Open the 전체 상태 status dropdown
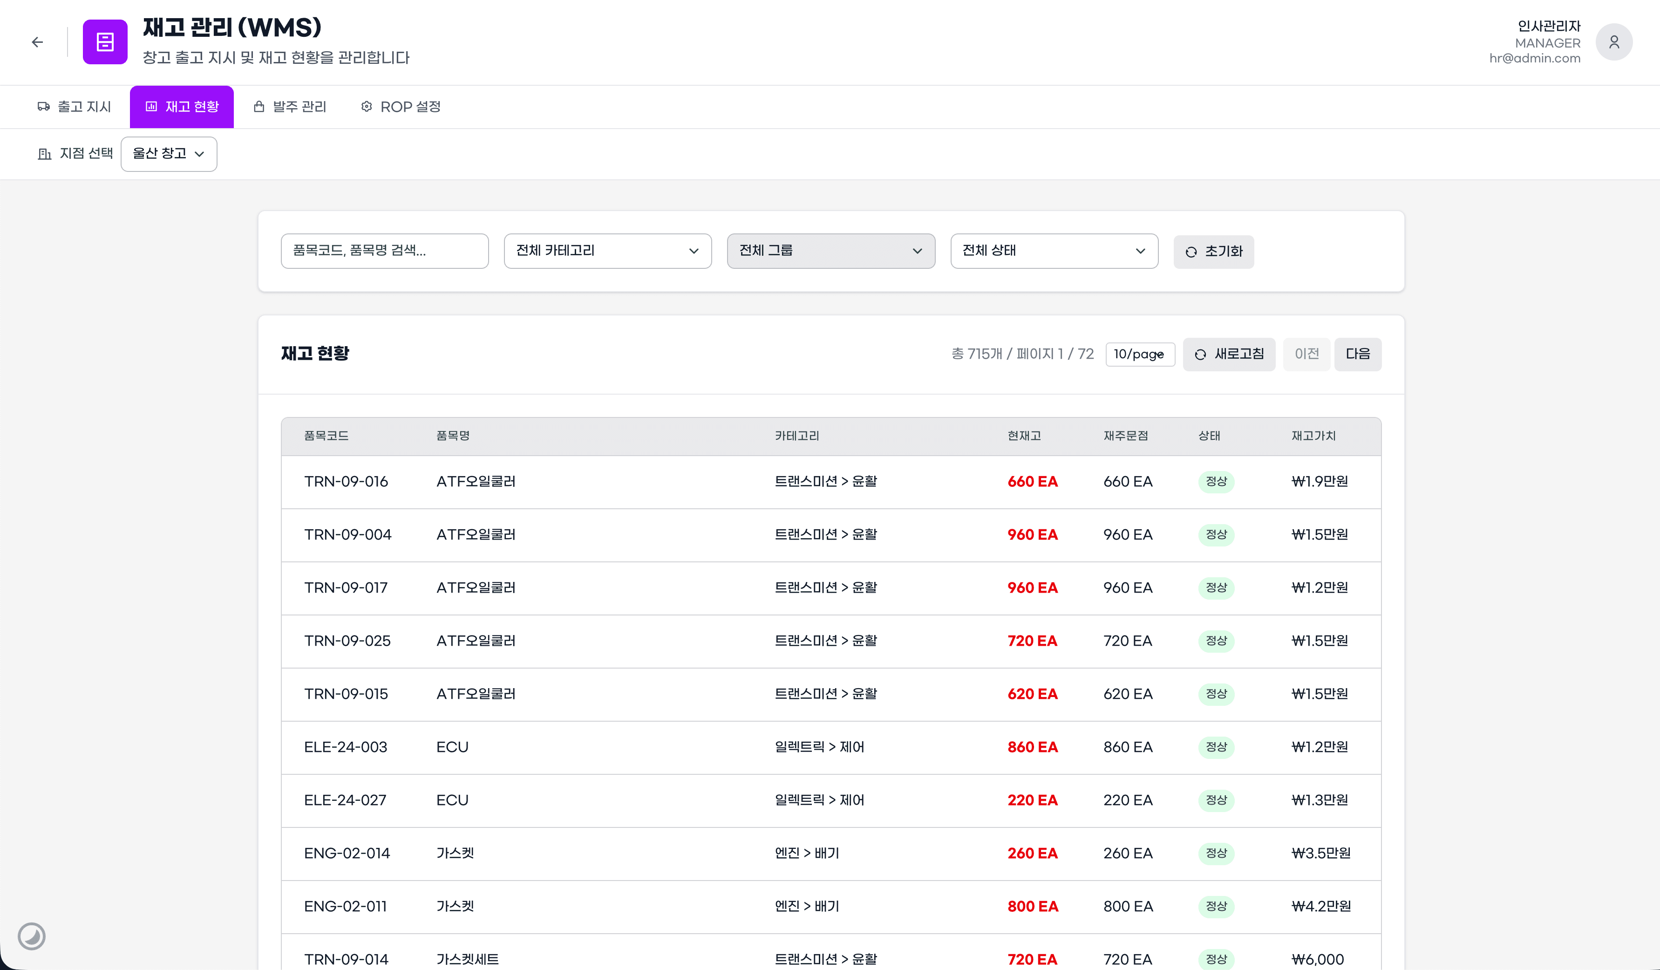The width and height of the screenshot is (1660, 970). [x=1054, y=251]
